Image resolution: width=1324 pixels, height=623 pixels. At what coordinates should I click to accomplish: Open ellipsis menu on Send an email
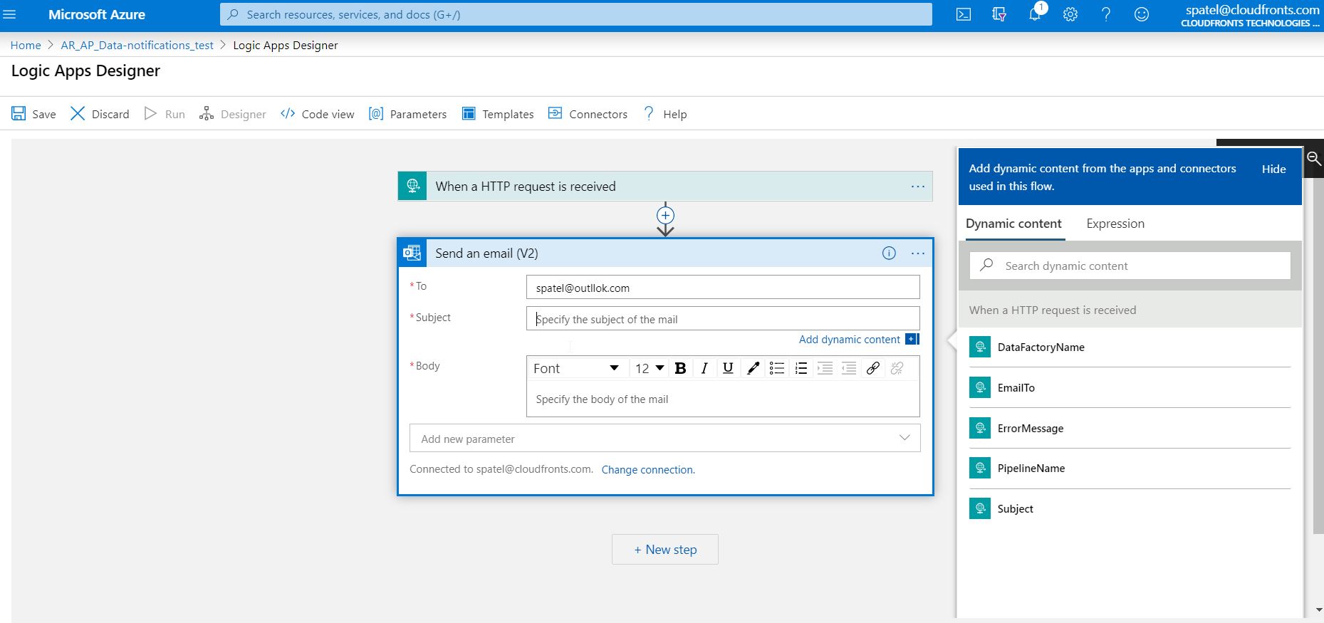918,253
